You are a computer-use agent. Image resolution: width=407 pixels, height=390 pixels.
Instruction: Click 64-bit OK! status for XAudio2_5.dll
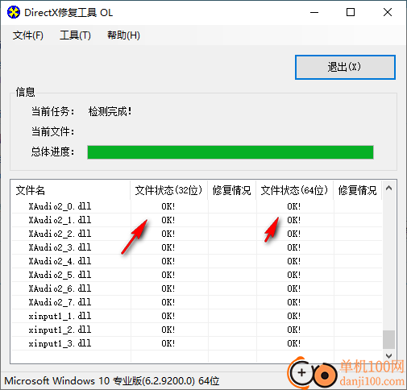pos(294,275)
